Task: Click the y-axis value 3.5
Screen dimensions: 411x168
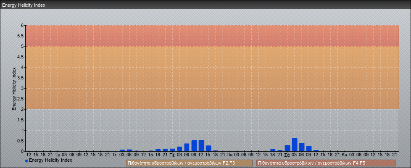Action: coord(21,78)
